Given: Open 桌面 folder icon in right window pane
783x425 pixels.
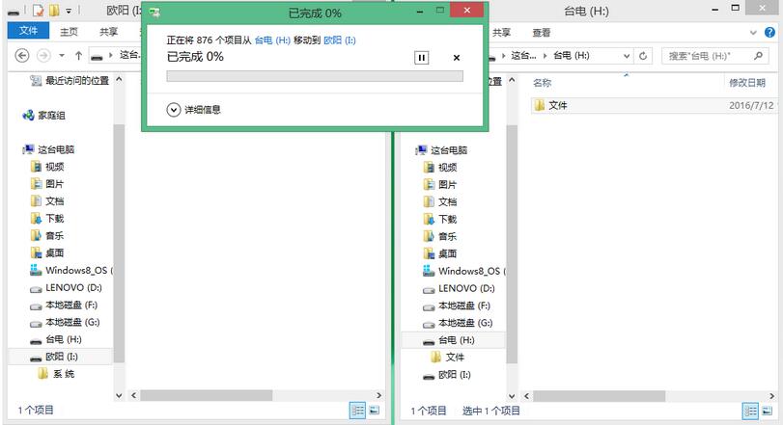Looking at the screenshot, I should pos(429,253).
